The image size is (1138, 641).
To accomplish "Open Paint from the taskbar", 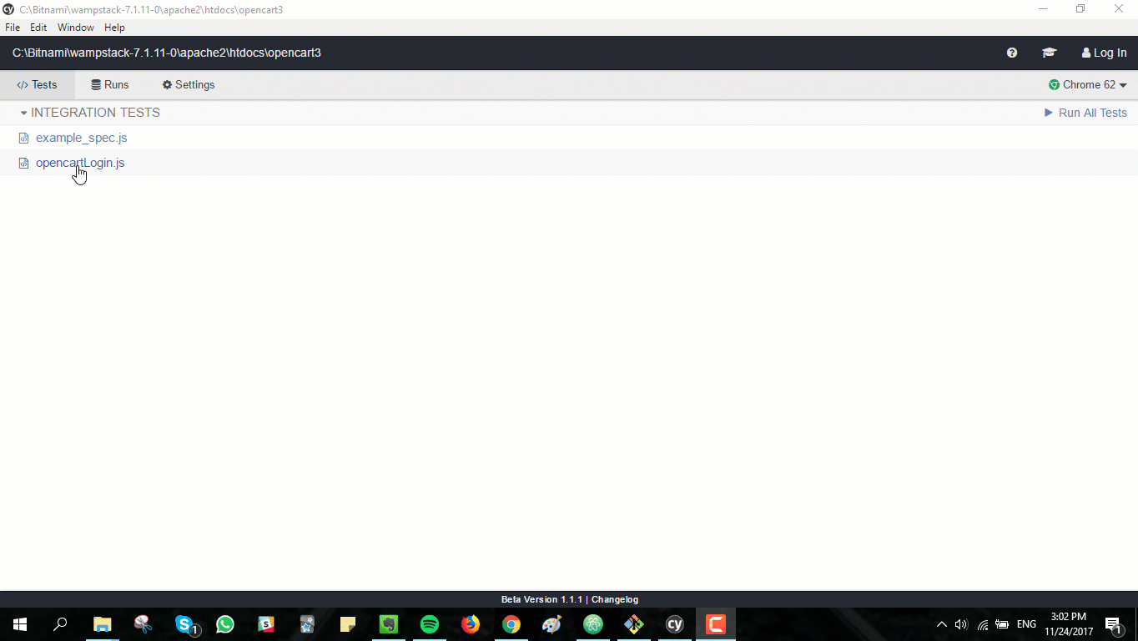I will click(552, 624).
